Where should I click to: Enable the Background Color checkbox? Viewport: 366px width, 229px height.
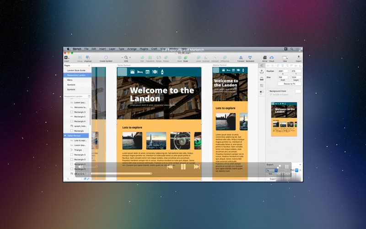(268, 91)
